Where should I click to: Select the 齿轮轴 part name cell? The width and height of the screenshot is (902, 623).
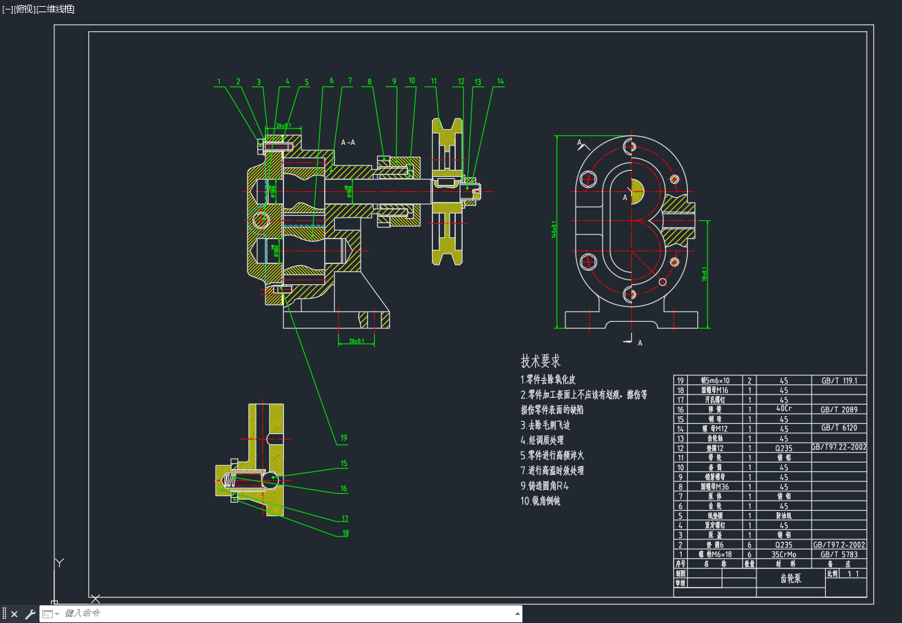715,439
